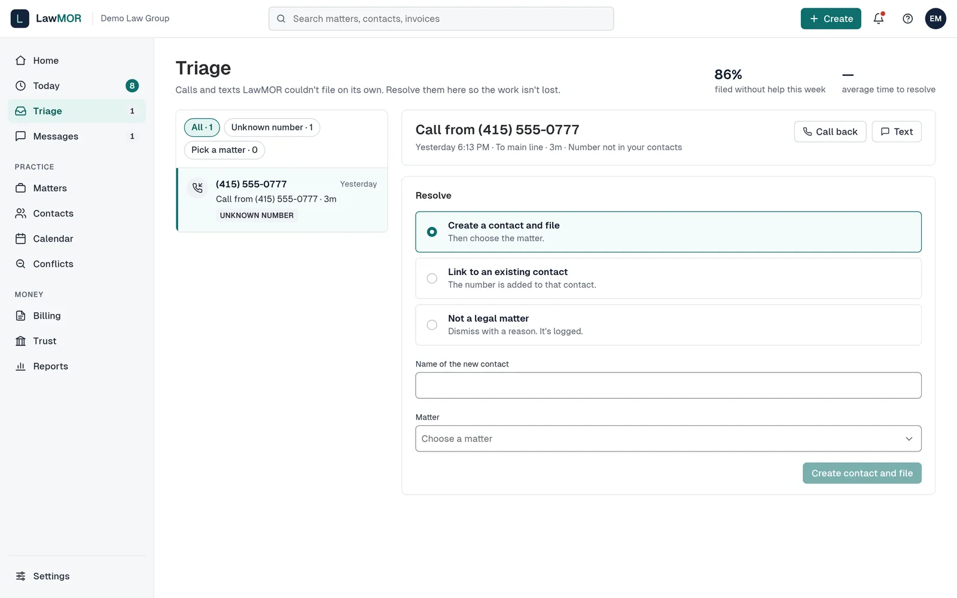Open Trust page
Image resolution: width=957 pixels, height=598 pixels.
click(x=77, y=341)
